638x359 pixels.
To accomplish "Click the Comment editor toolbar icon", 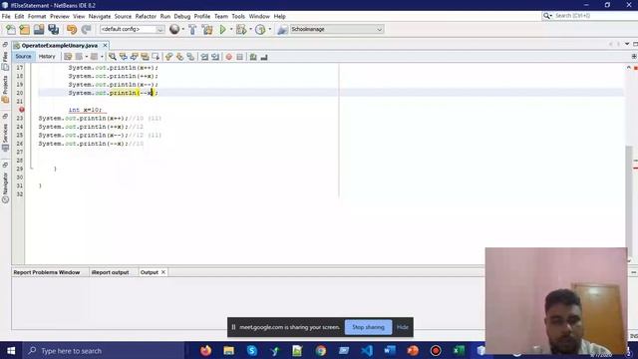I will pos(253,57).
